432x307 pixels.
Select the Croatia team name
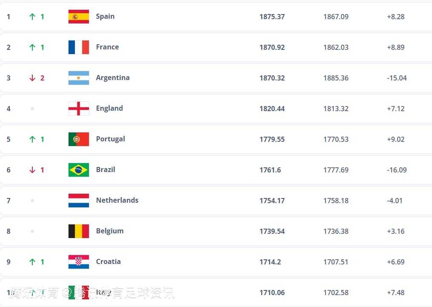tap(108, 262)
